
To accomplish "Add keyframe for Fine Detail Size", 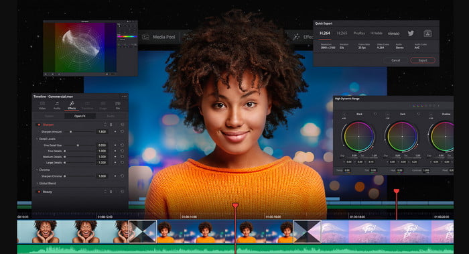I will click(x=115, y=145).
